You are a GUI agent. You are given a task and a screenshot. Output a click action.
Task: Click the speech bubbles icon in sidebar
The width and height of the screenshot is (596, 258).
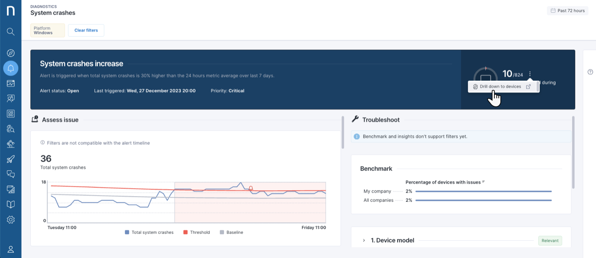coord(11,174)
